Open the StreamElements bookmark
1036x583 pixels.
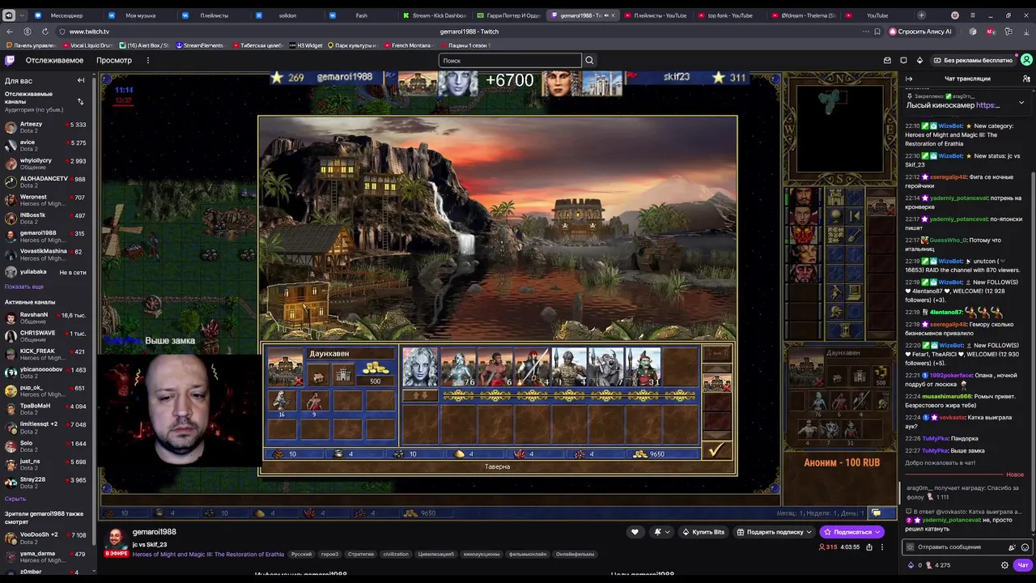click(199, 45)
